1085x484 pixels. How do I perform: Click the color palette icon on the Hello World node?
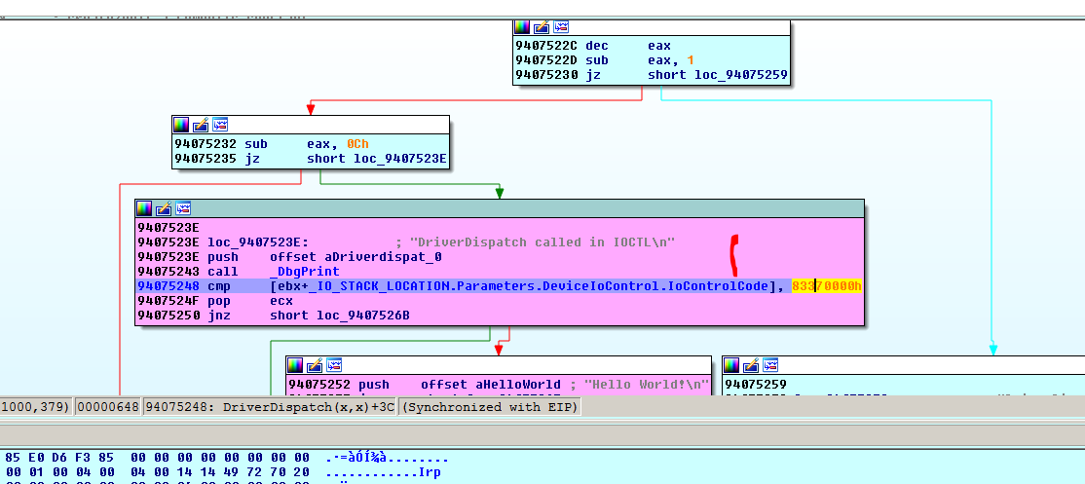(295, 365)
